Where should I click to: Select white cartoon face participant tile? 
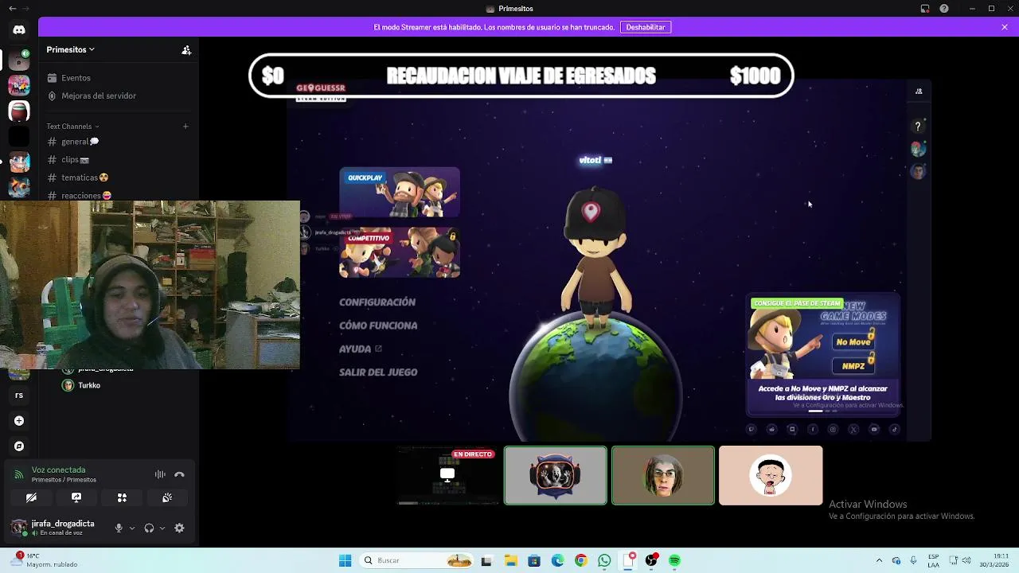pyautogui.click(x=771, y=476)
